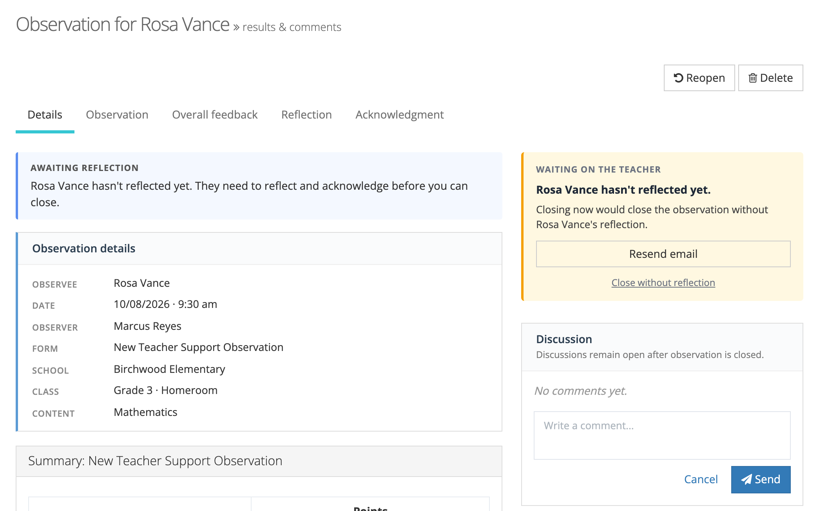Click the Close without reflection link
This screenshot has width=819, height=511.
[663, 282]
